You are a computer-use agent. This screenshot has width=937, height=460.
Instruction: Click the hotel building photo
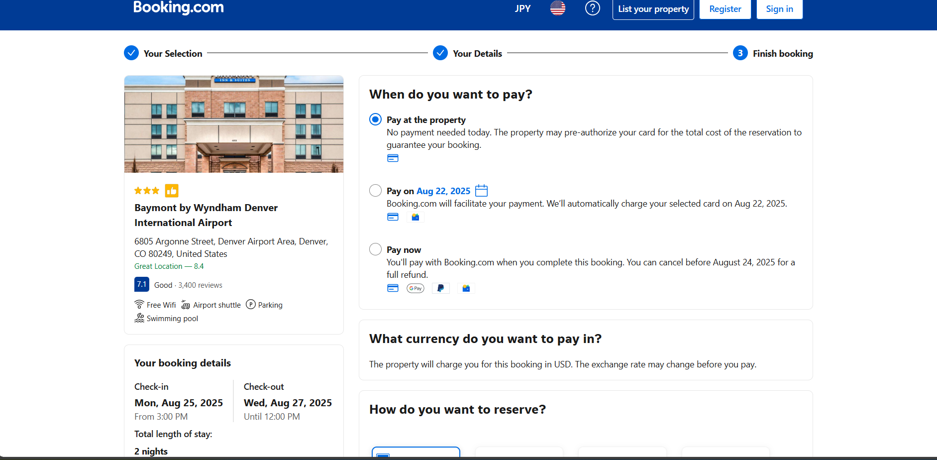[x=234, y=124]
